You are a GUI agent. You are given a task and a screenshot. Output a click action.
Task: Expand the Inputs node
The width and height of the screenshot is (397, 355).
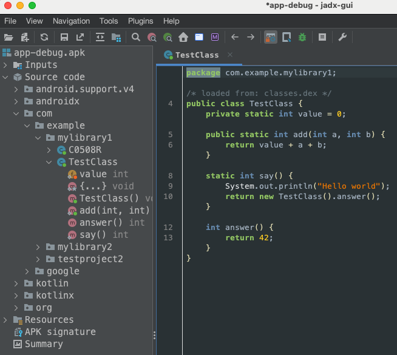click(5, 65)
